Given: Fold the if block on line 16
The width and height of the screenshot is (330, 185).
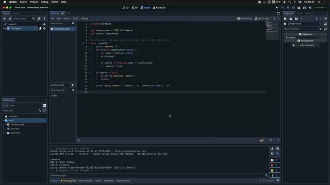Looking at the screenshot, I should tap(89, 72).
